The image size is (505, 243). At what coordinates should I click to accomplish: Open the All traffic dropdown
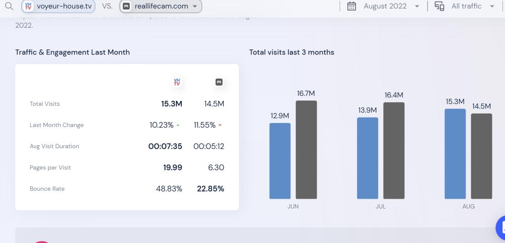[x=492, y=7]
